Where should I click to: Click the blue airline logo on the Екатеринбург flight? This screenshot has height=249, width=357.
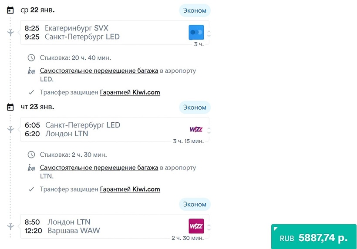point(196,32)
